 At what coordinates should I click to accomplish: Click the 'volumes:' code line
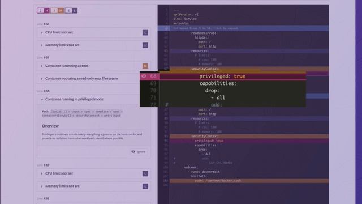pos(191,167)
